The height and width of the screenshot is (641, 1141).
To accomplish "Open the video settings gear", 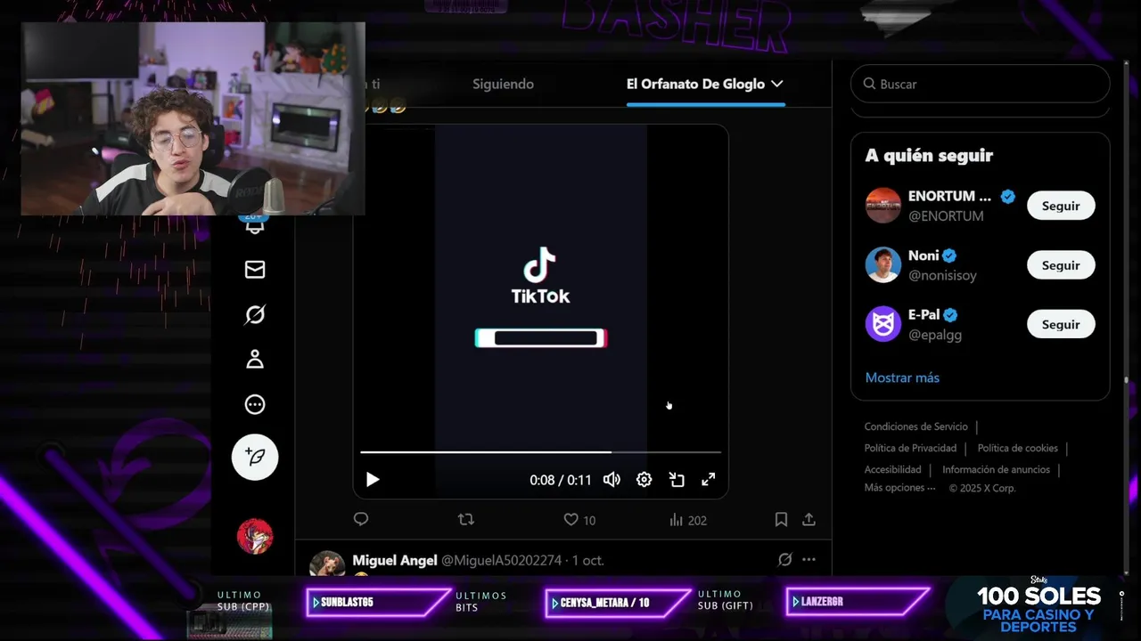I will point(644,480).
